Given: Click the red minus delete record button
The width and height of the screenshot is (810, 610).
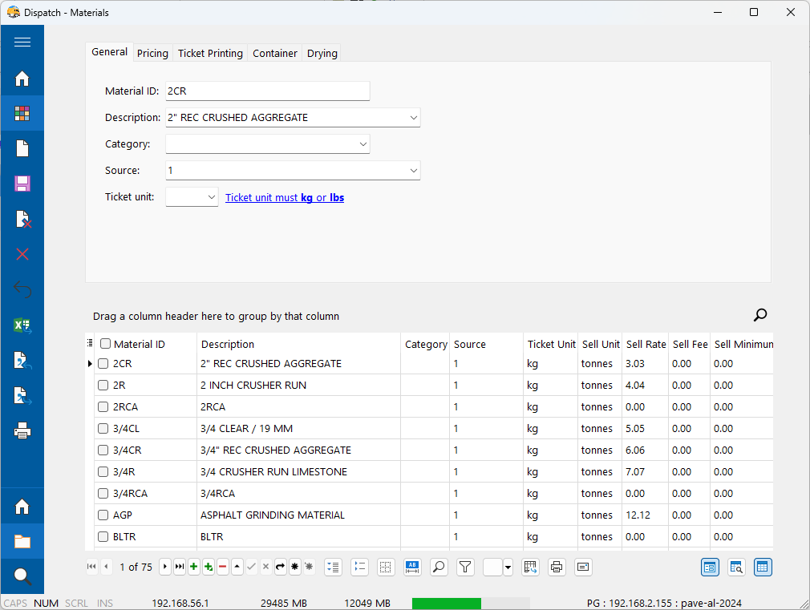Looking at the screenshot, I should (x=222, y=567).
